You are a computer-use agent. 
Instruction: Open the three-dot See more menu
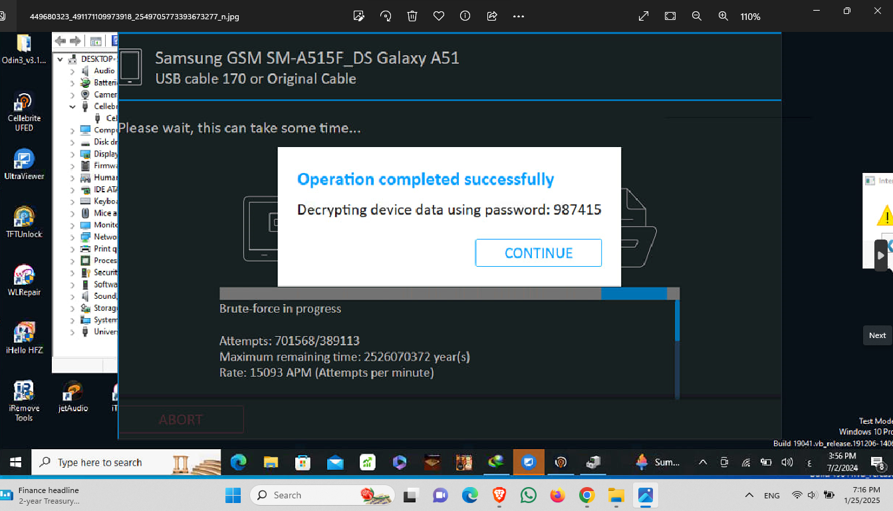tap(519, 16)
